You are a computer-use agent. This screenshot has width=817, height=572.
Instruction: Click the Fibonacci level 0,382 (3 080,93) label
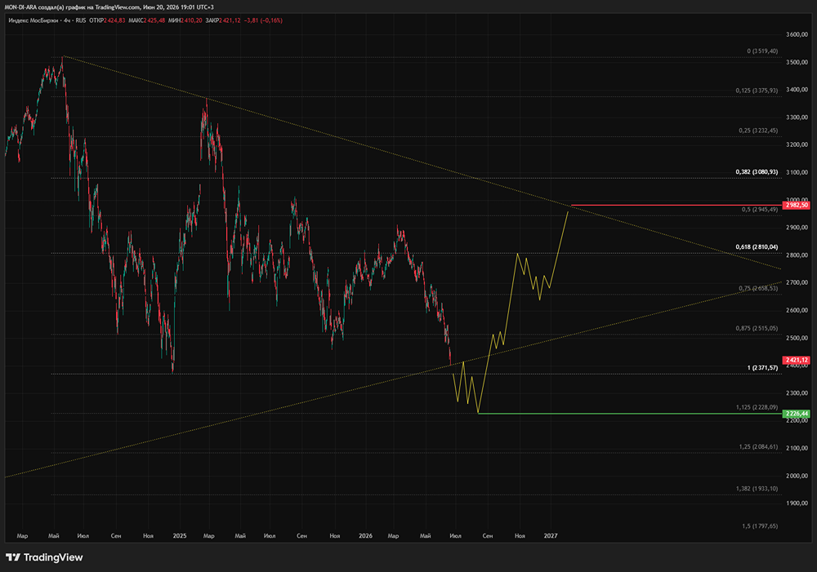(757, 171)
